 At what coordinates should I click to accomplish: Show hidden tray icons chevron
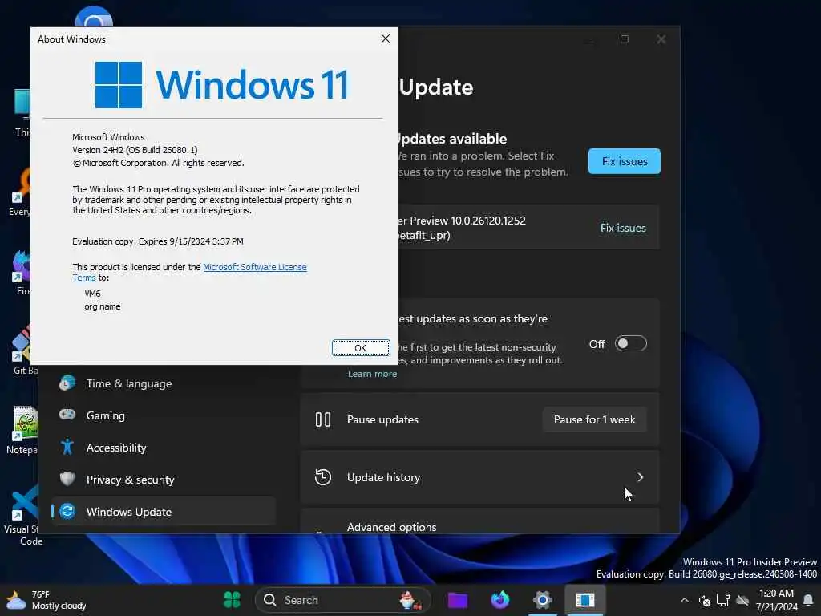pos(685,600)
